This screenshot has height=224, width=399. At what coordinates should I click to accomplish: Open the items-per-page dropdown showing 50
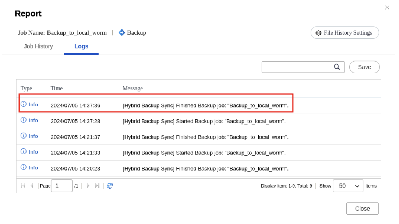pos(348,186)
